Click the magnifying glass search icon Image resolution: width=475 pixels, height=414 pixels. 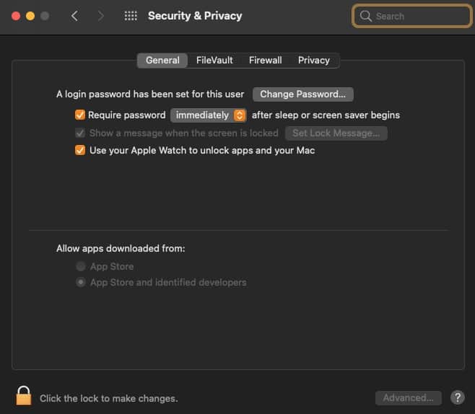[x=366, y=16]
